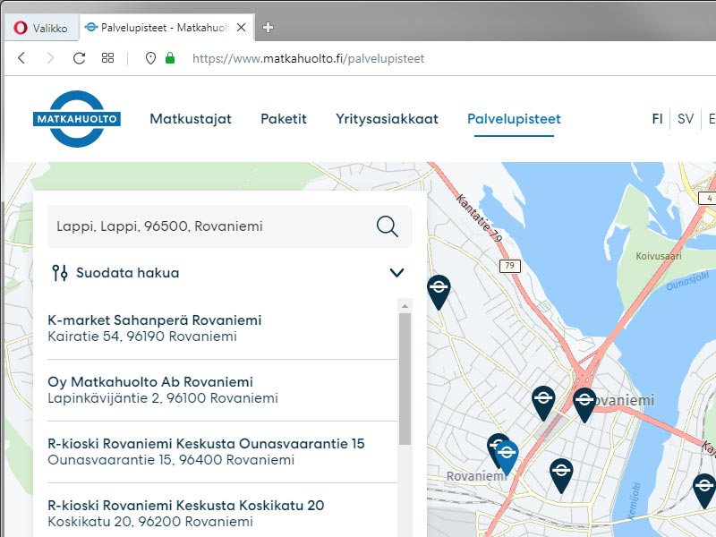Switch language to SV

[x=686, y=119]
